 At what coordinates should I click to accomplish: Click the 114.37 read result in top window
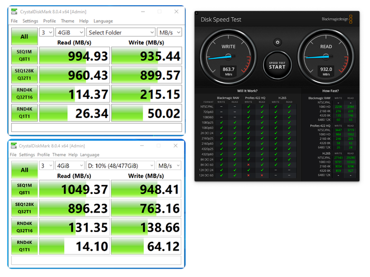75,94
